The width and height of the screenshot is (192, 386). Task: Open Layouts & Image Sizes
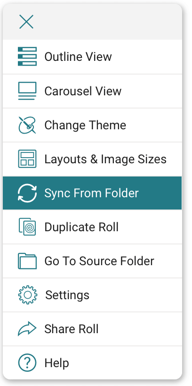click(x=92, y=159)
